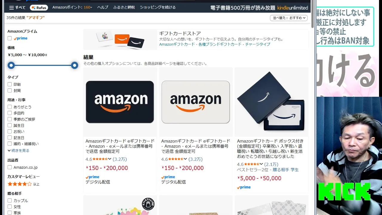Tick the 誕生日 occasion checkbox

[10, 125]
